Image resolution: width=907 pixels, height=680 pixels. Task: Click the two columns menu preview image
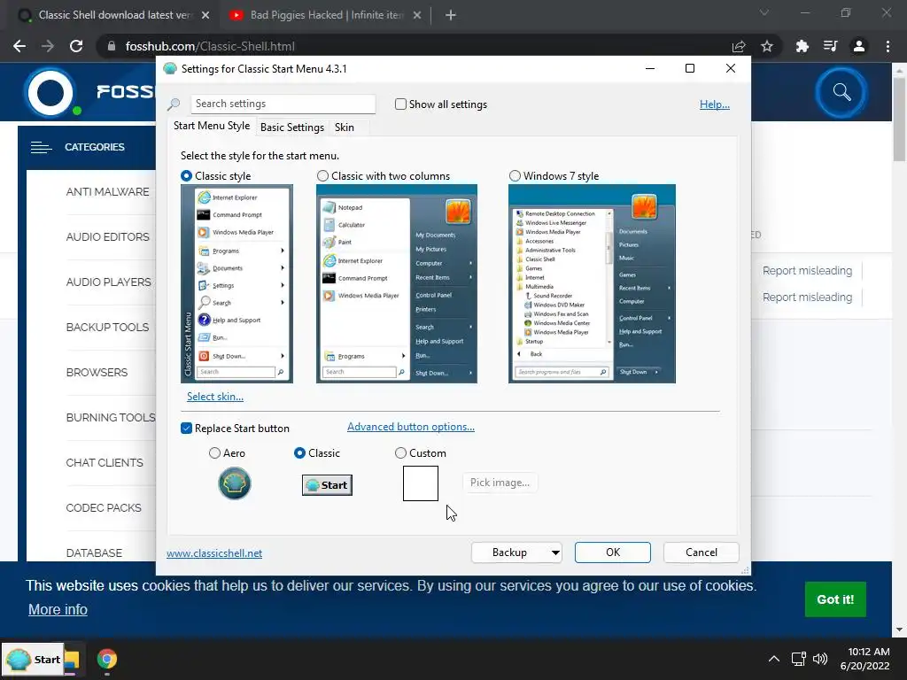(397, 284)
